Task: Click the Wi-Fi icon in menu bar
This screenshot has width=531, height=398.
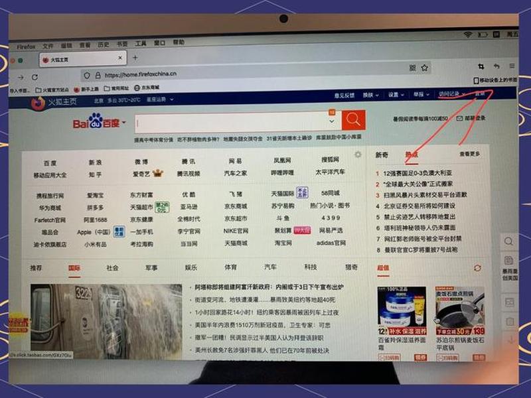Action: (x=468, y=34)
